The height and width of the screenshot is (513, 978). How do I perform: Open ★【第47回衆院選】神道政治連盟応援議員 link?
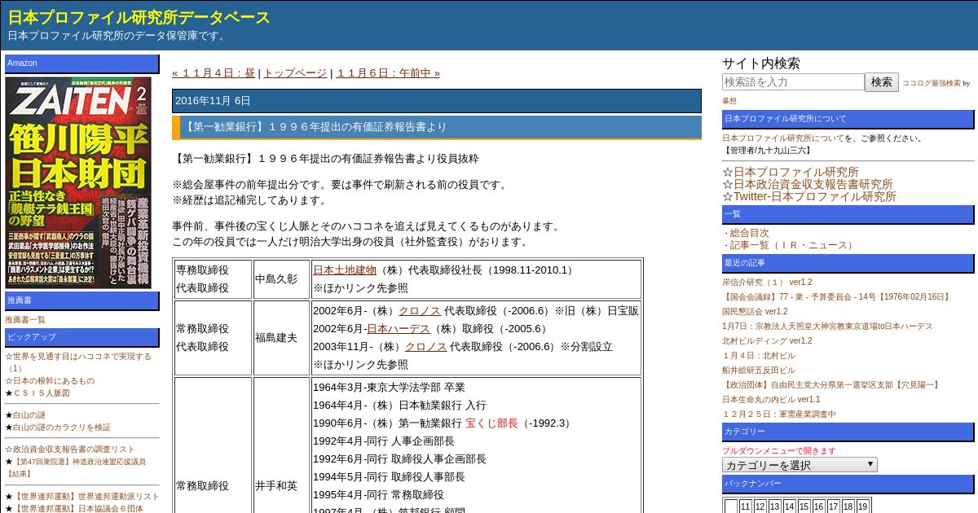pyautogui.click(x=76, y=467)
